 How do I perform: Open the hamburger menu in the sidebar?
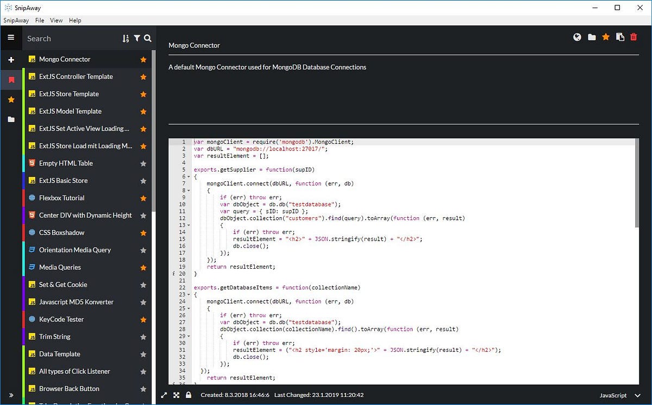11,37
